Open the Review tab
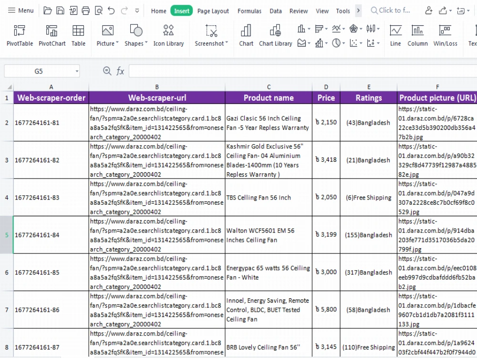477x358 pixels. tap(299, 11)
